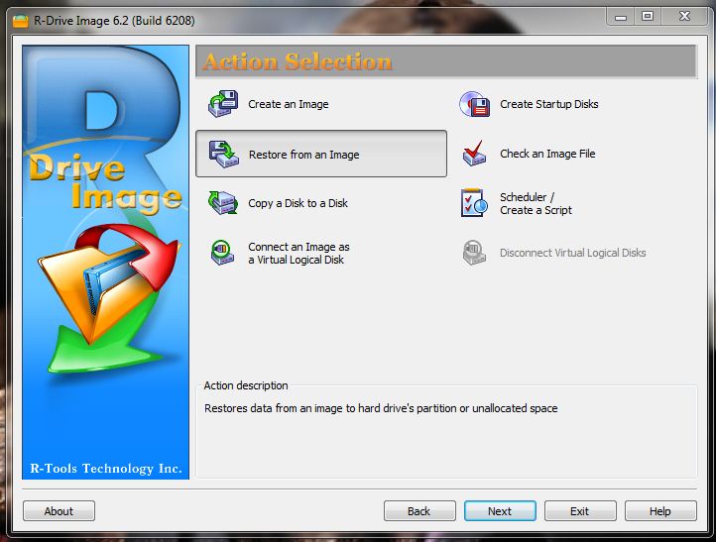Click the Scheduler clock icon
The height and width of the screenshot is (542, 716).
pyautogui.click(x=475, y=203)
